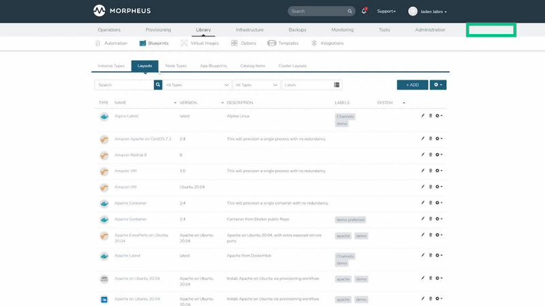Switch to the Node Types tab

176,65
